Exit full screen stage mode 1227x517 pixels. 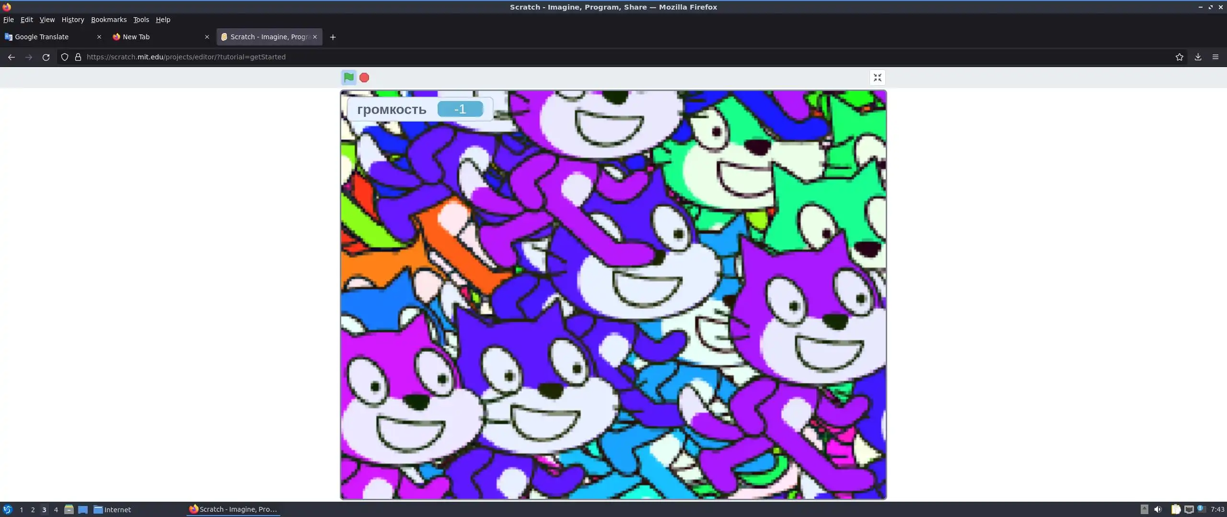[877, 77]
